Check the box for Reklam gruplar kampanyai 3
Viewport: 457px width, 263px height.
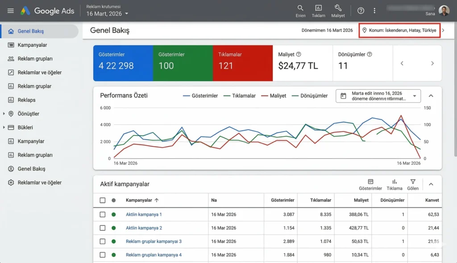[x=103, y=241]
